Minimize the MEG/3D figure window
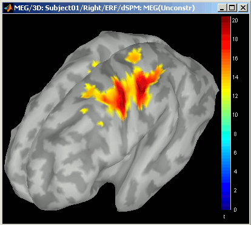The height and width of the screenshot is (225, 251). coord(223,8)
